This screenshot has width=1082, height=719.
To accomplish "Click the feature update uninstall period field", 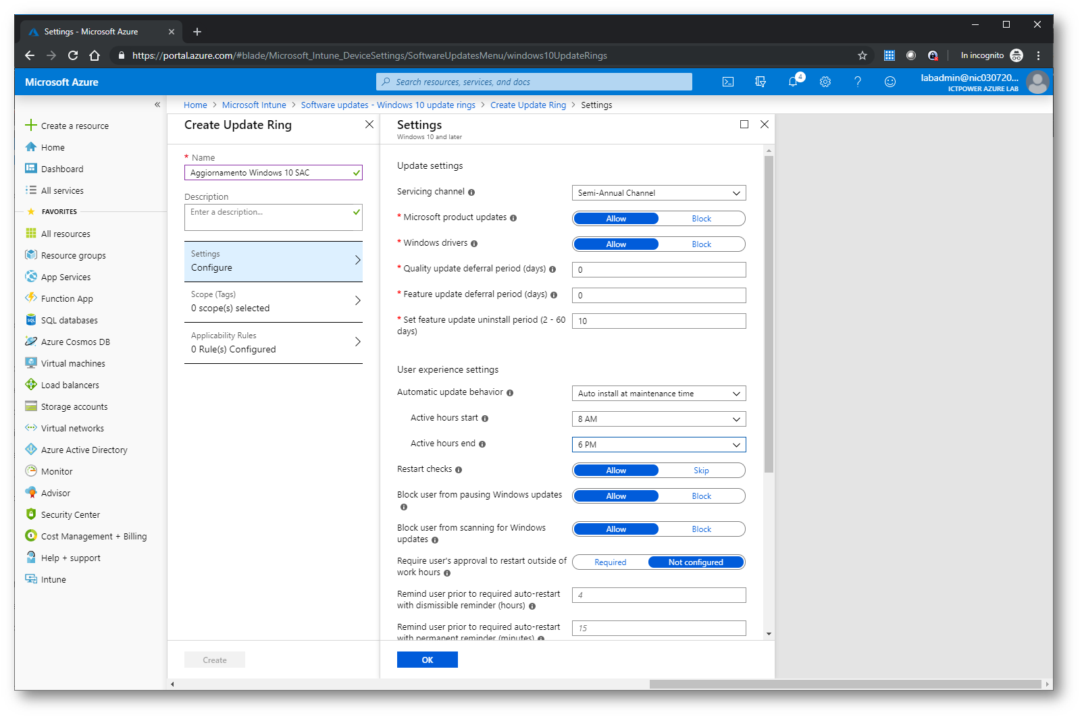I will pyautogui.click(x=659, y=321).
